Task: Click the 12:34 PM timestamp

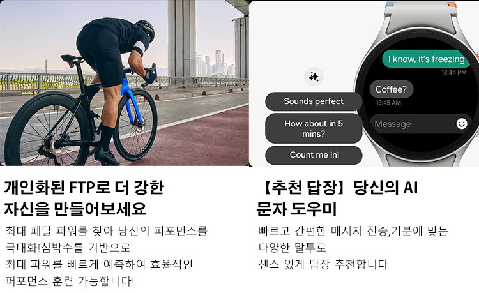Action: [453, 72]
